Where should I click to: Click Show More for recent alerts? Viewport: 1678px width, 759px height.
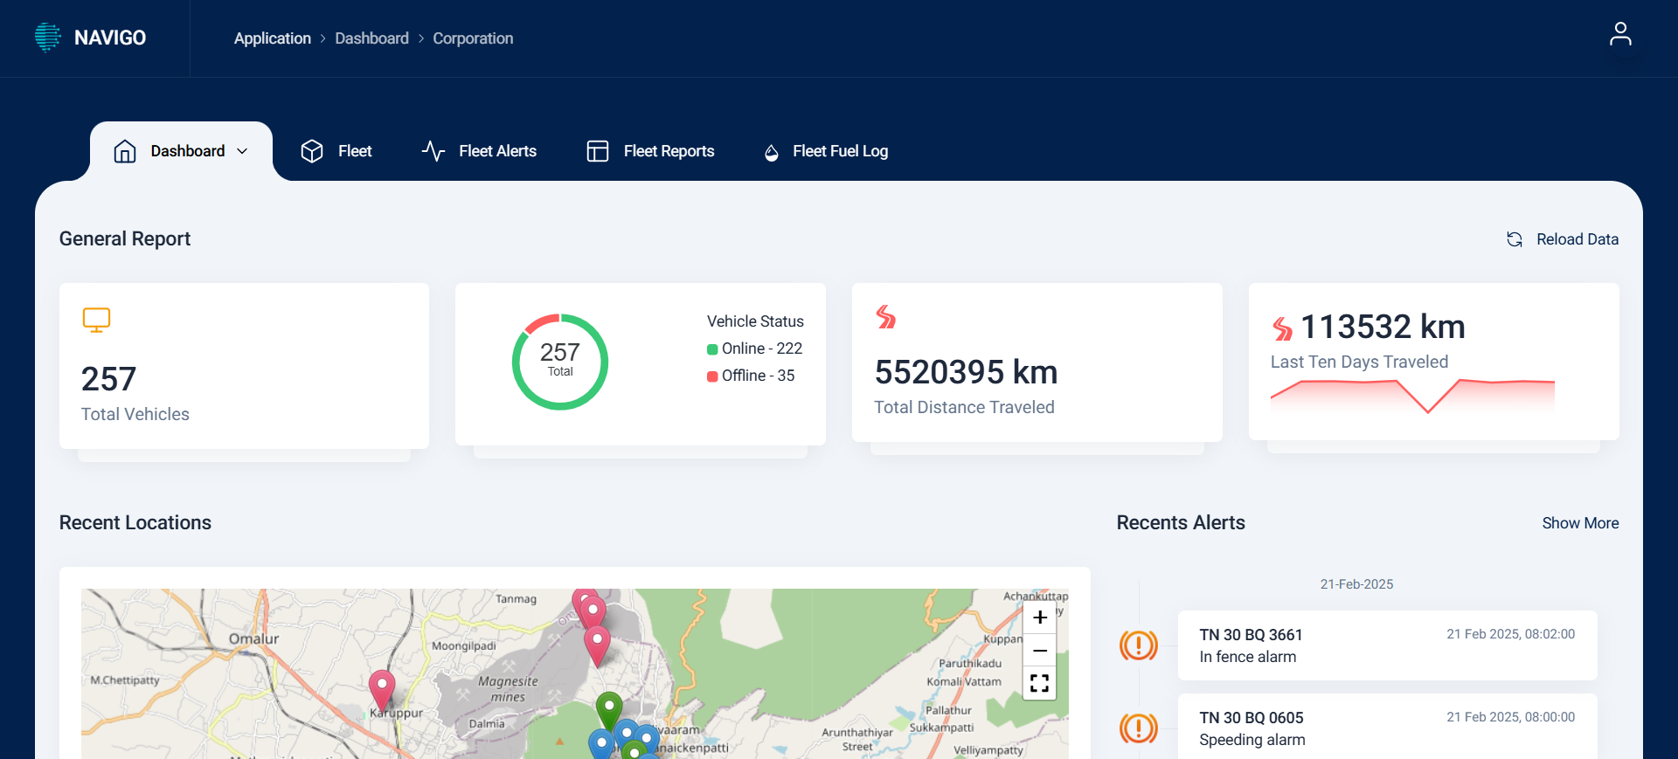[x=1579, y=523]
